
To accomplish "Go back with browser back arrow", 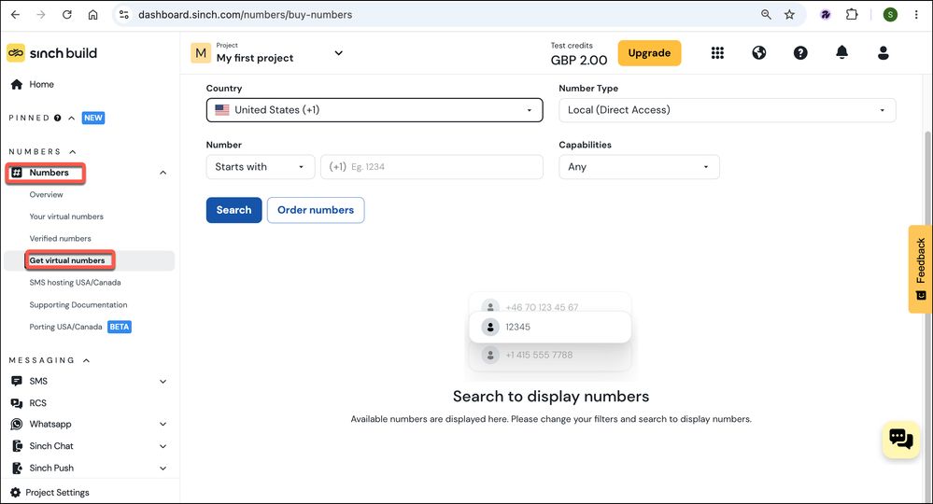I will 16,14.
